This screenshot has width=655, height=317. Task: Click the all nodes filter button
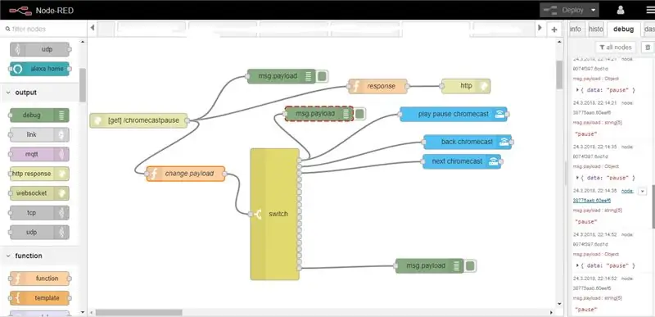pos(616,48)
